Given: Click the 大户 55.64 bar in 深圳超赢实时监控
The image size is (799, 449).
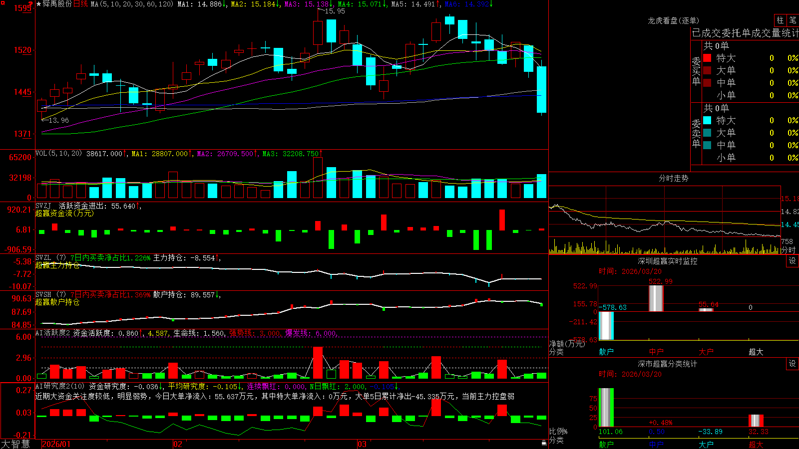Looking at the screenshot, I should pos(706,310).
